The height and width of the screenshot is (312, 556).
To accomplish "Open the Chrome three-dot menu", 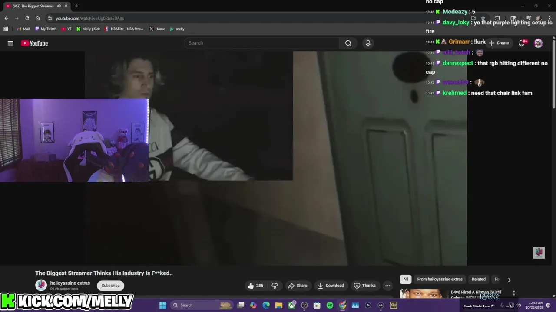I will (549, 18).
